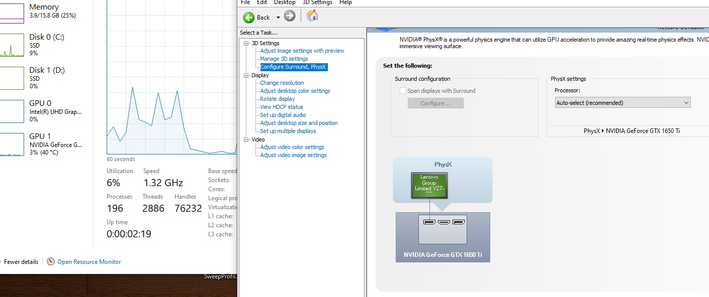
Task: Click the second display port on GPU diagram
Action: click(444, 222)
